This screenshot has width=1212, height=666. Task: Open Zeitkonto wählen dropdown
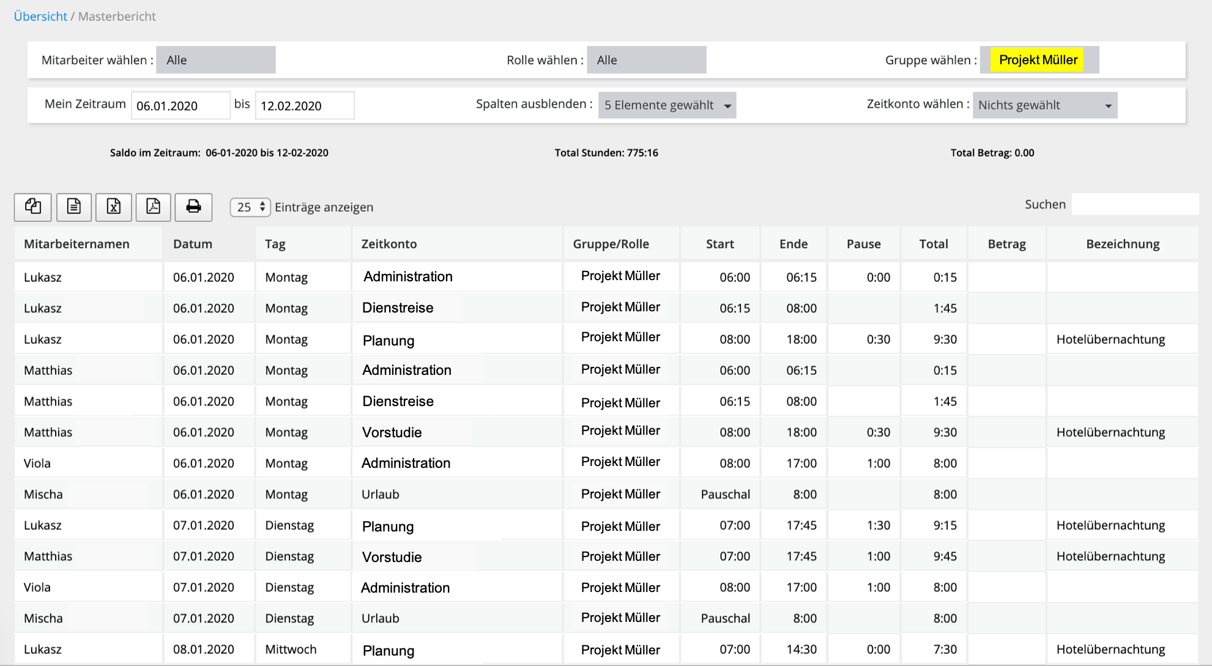pyautogui.click(x=1044, y=105)
